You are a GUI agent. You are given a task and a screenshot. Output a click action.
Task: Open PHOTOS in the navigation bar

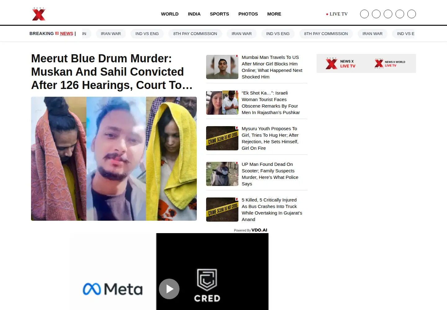click(x=248, y=14)
